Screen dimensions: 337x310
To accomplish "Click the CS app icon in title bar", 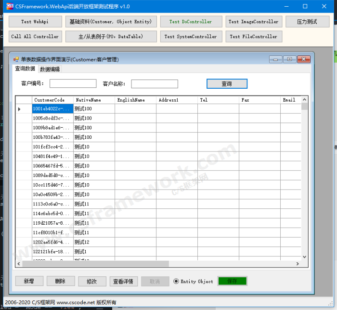I will [10, 6].
